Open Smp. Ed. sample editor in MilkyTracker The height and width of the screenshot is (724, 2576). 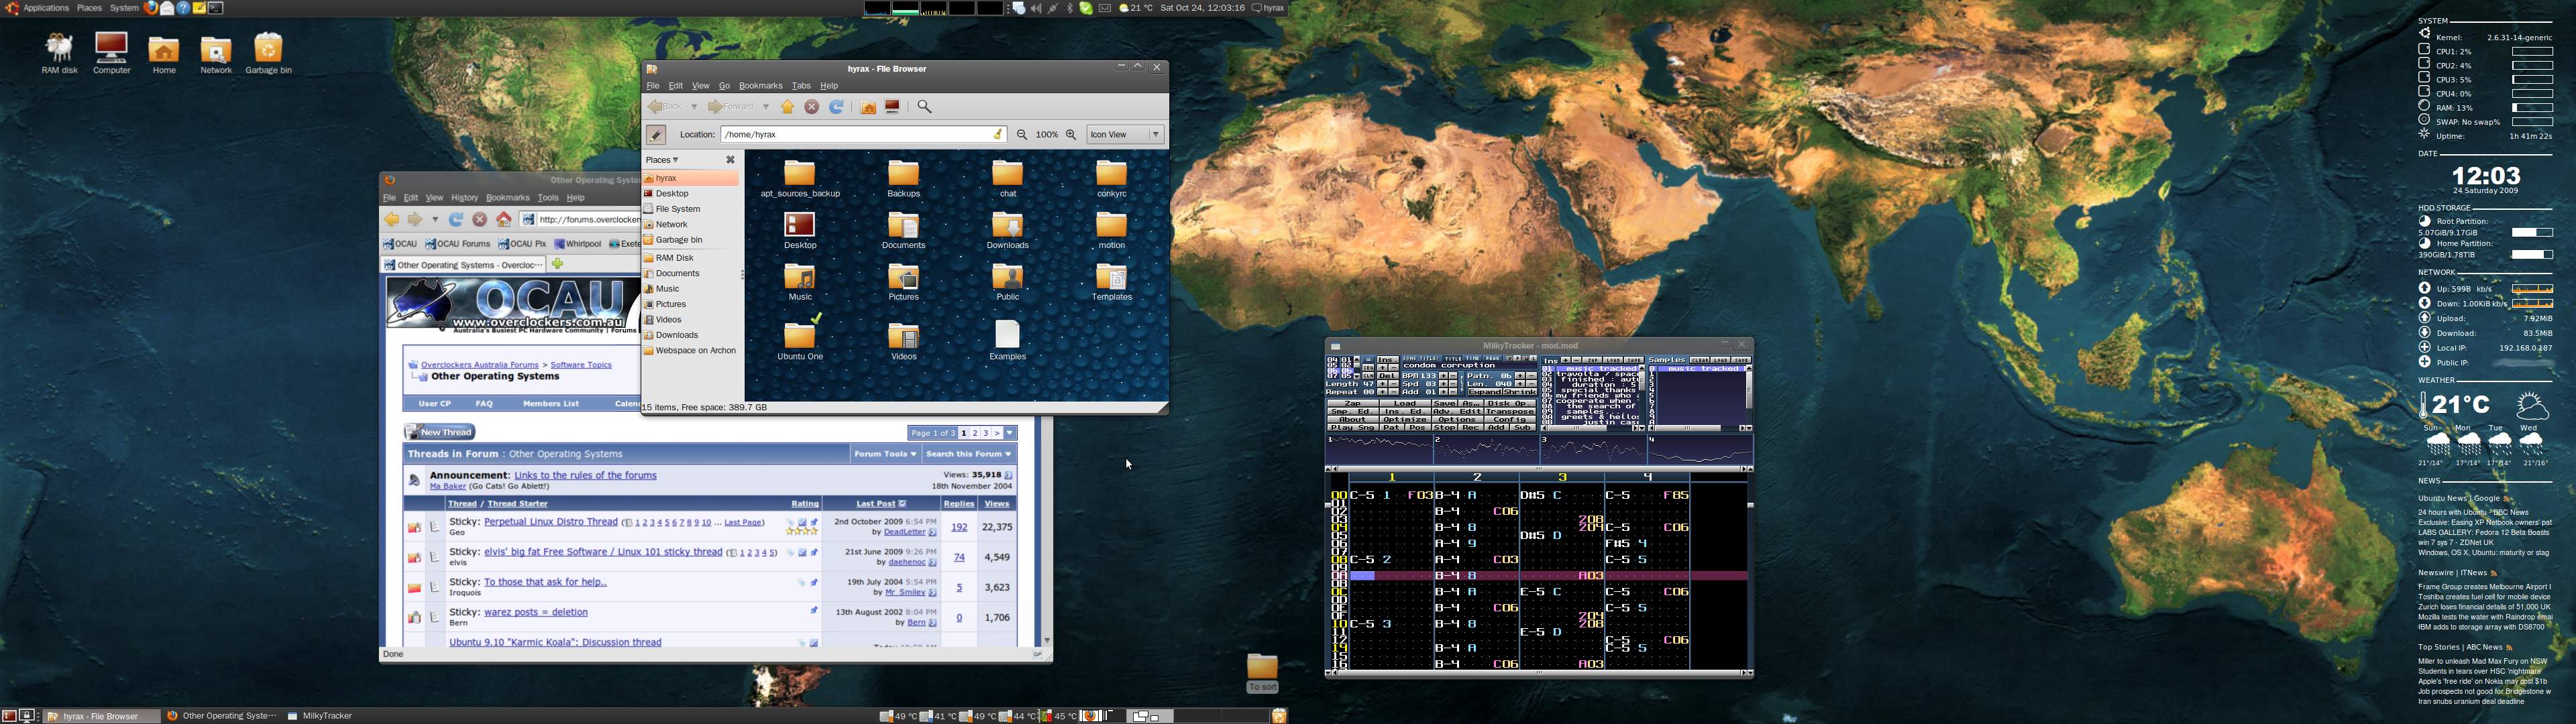coord(1354,412)
